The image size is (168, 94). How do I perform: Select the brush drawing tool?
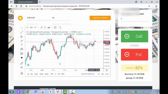pos(22,41)
